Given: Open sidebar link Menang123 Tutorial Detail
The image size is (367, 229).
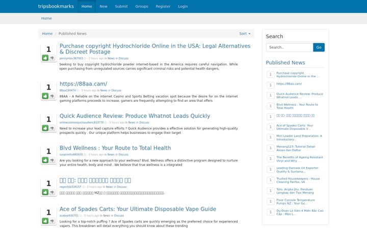Looking at the screenshot, I should pyautogui.click(x=296, y=149).
